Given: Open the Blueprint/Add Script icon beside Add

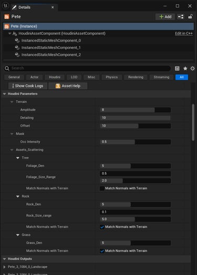Looking at the screenshot, I should coord(181,17).
